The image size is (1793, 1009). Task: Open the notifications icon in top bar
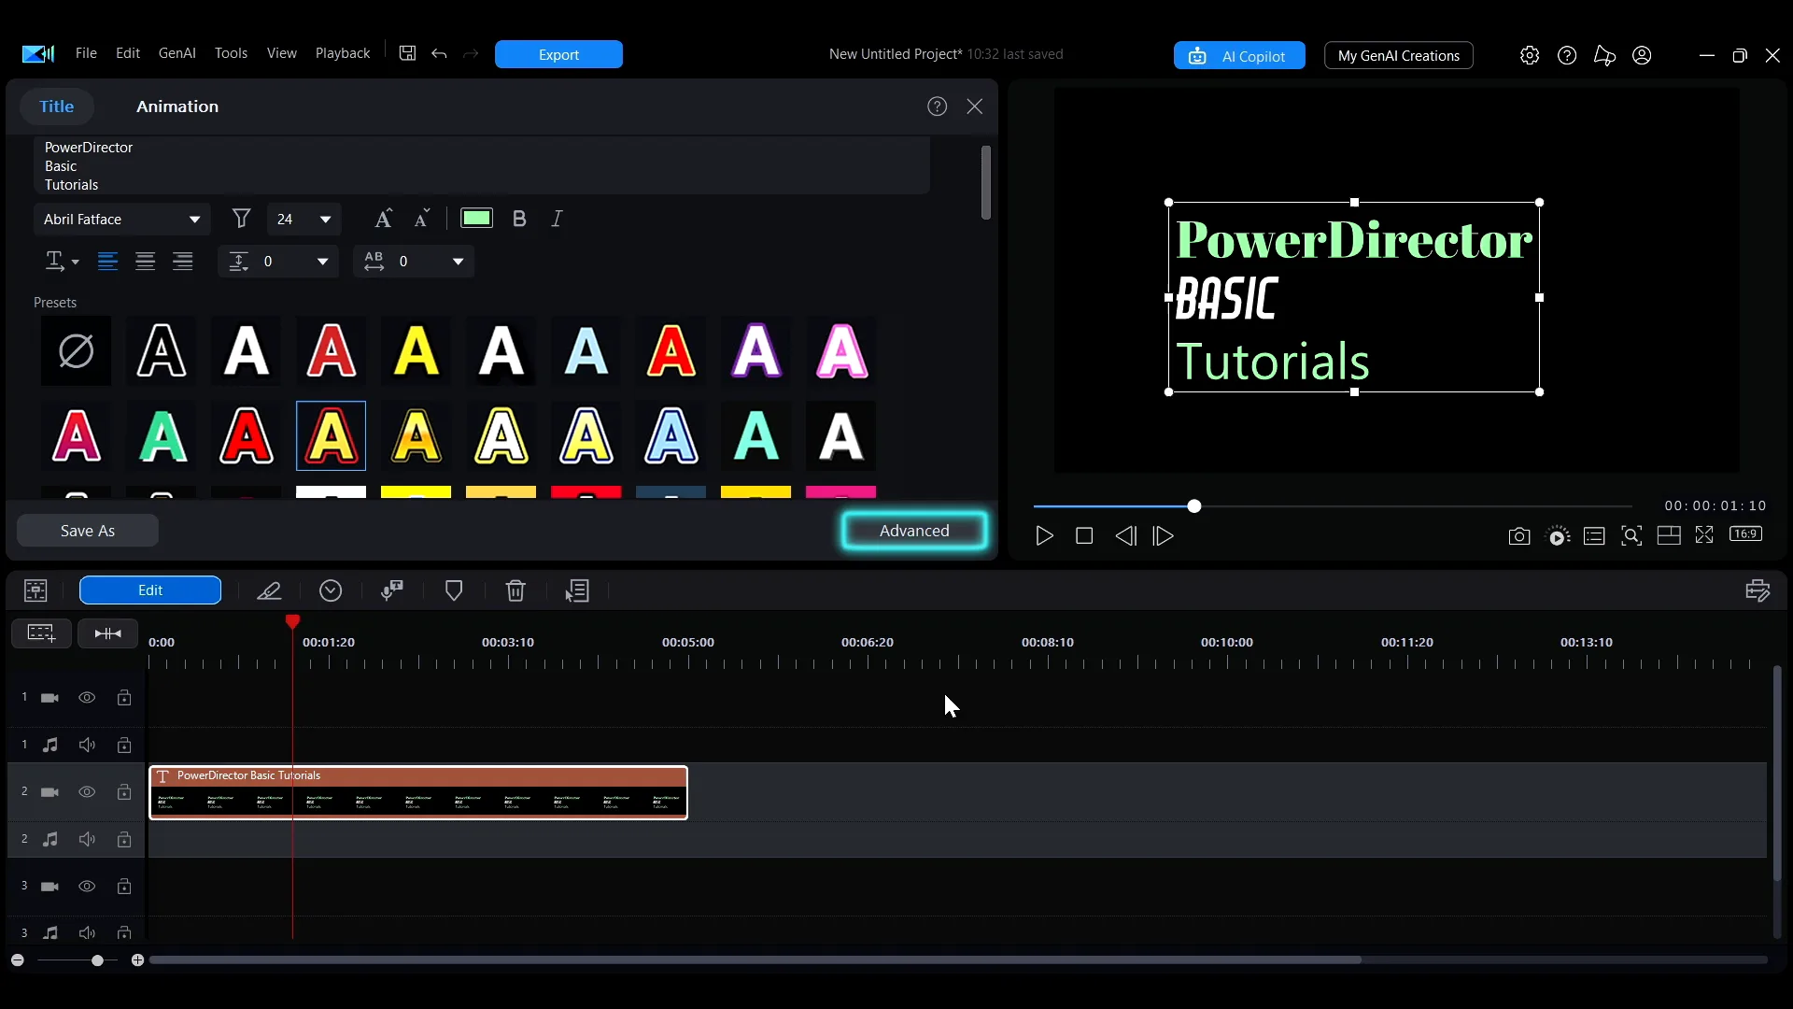1604,56
